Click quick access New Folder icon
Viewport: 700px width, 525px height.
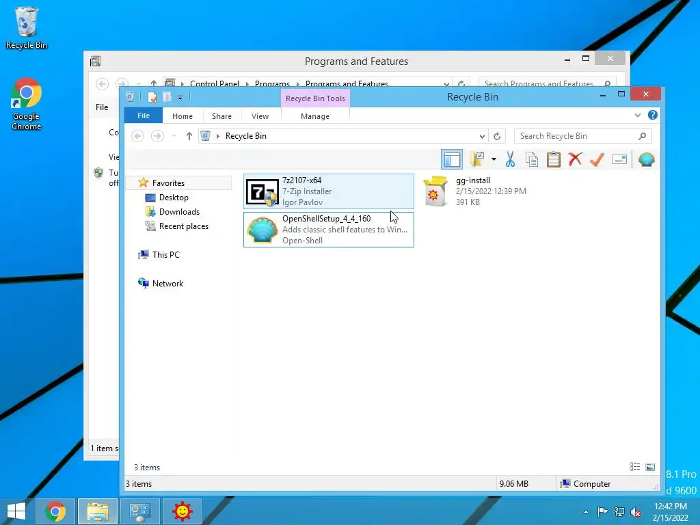[167, 97]
